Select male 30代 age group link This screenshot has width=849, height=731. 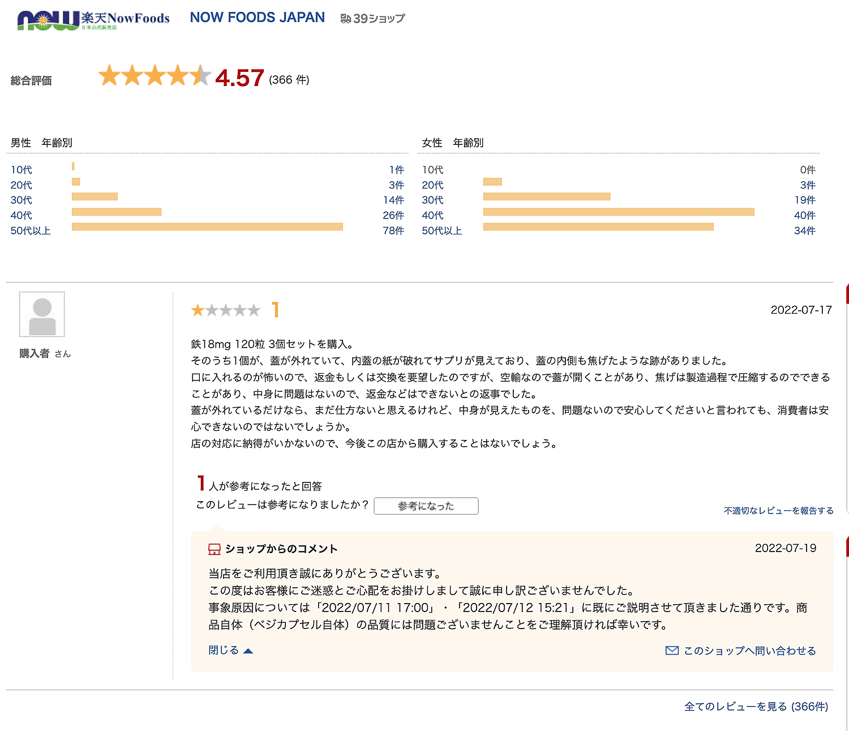click(x=22, y=200)
